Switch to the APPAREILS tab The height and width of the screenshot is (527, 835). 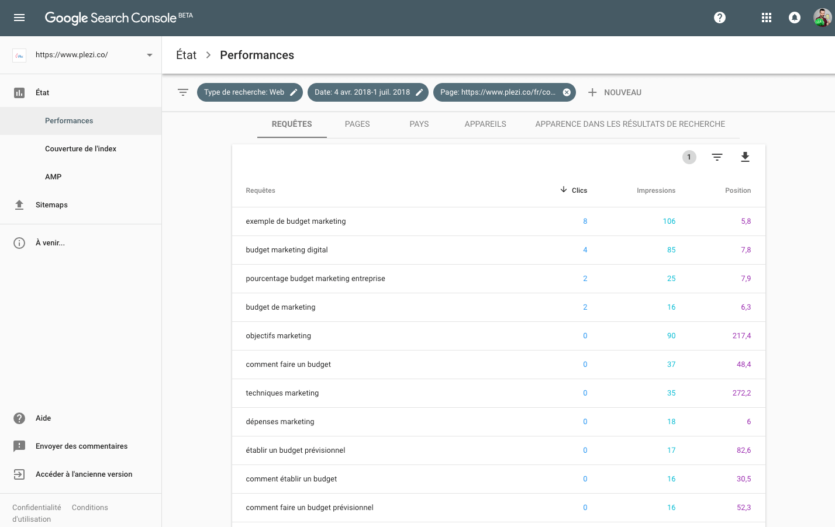pos(485,124)
